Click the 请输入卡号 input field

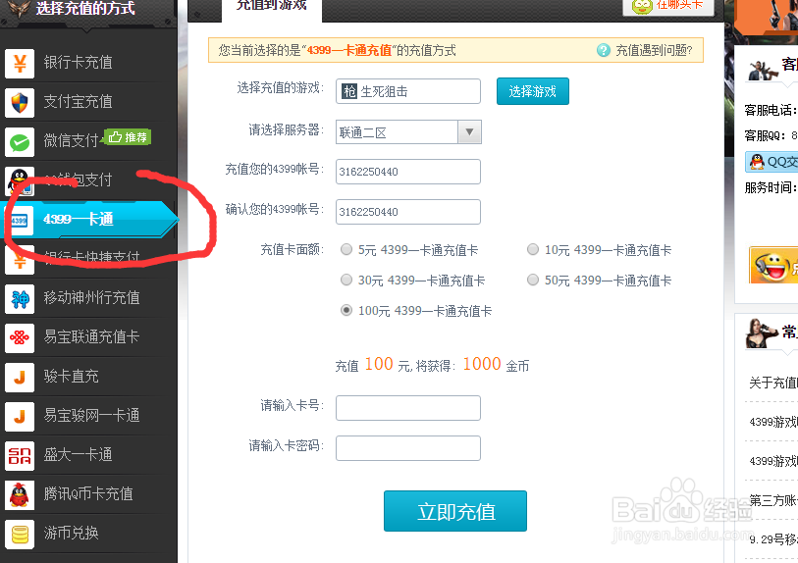tap(408, 408)
